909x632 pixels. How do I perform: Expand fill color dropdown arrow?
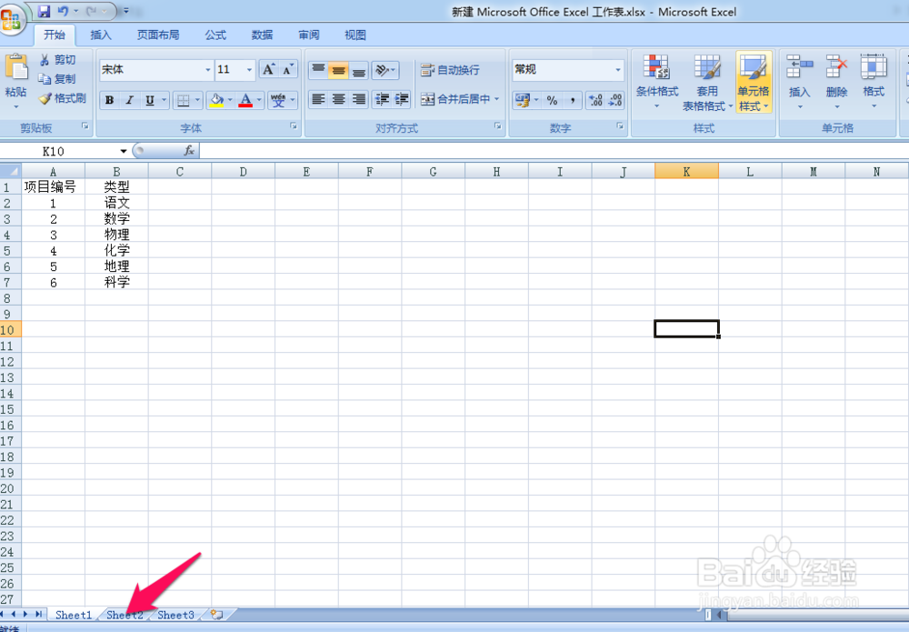[230, 100]
